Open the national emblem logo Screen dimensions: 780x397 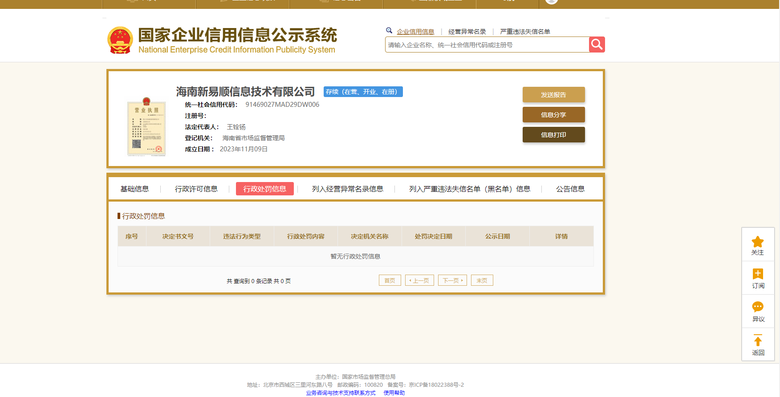pos(120,40)
